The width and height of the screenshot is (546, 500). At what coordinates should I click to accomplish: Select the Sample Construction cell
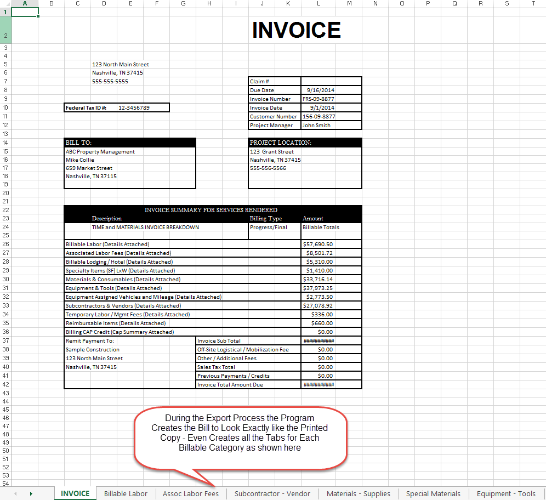[x=92, y=349]
